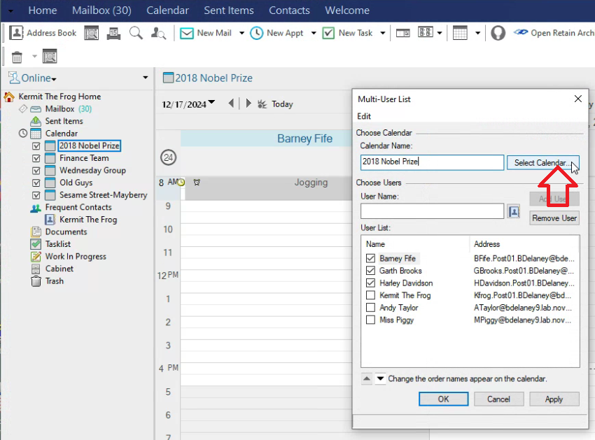Viewport: 595px width, 440px height.
Task: Open the Documents folder
Action: pyautogui.click(x=66, y=232)
